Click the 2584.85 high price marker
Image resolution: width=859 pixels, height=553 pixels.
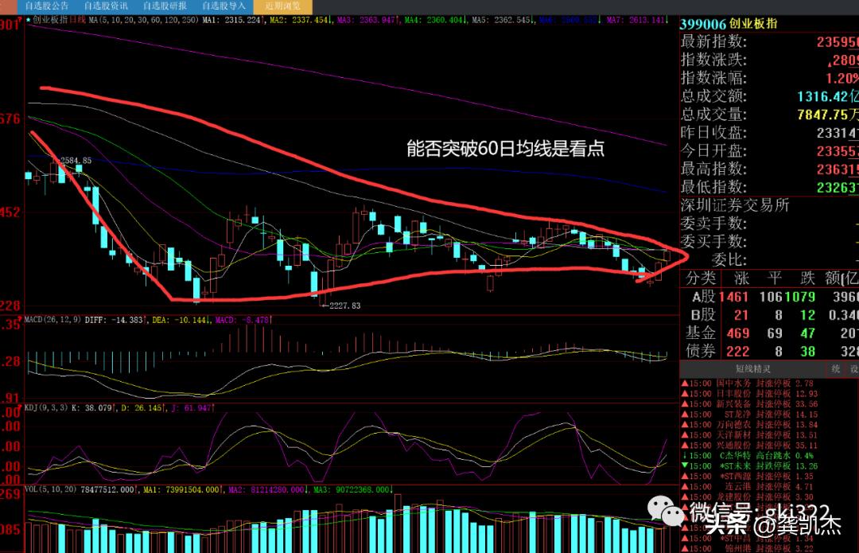tap(76, 161)
